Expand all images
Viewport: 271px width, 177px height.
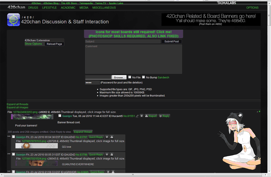point(18,107)
